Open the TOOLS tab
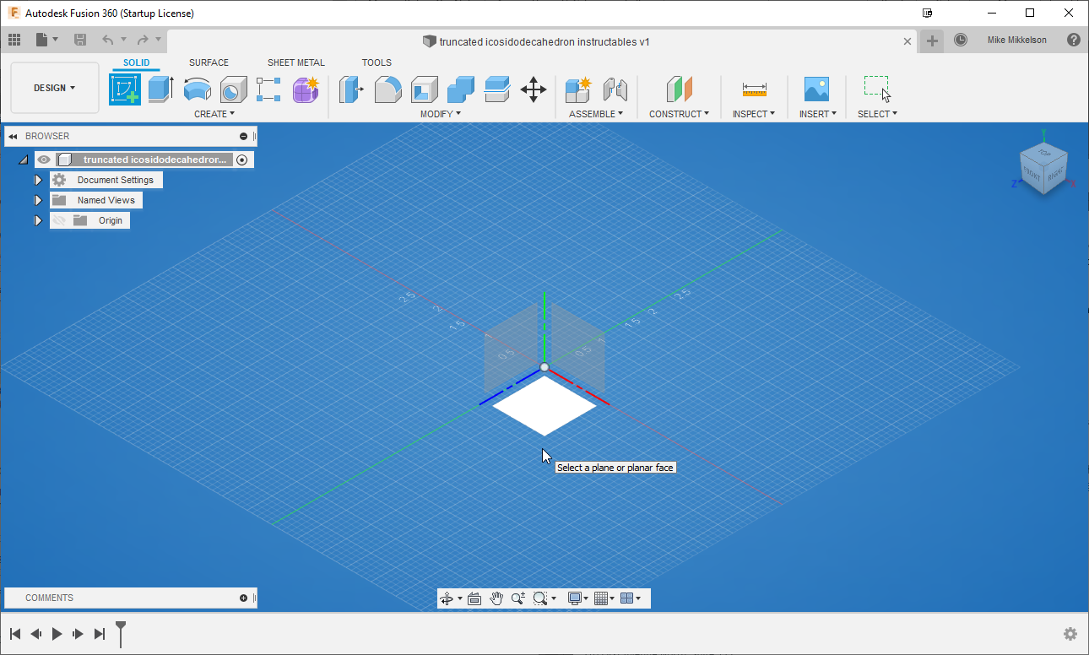Screen dimensions: 1089x655 (377, 62)
